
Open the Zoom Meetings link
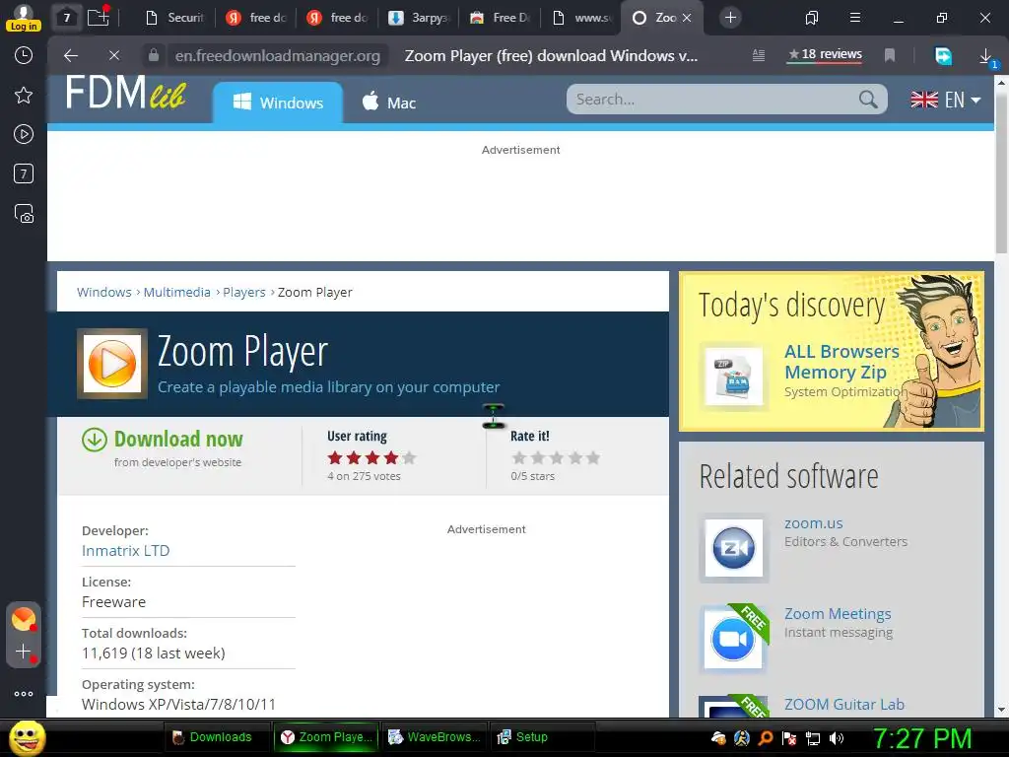point(838,614)
